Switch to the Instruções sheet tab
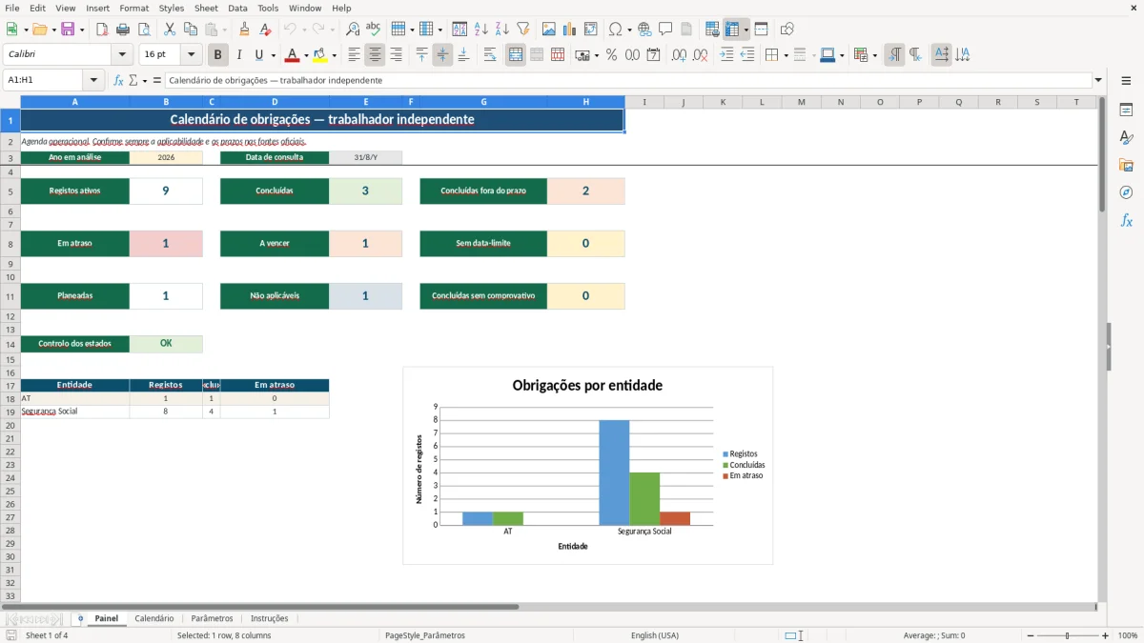1144x643 pixels. pos(270,618)
